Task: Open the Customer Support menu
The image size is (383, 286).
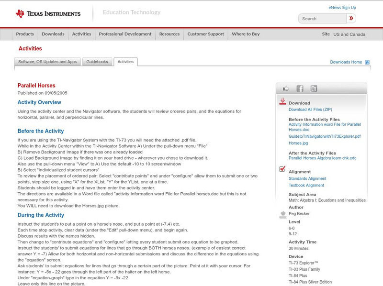Action: point(206,34)
